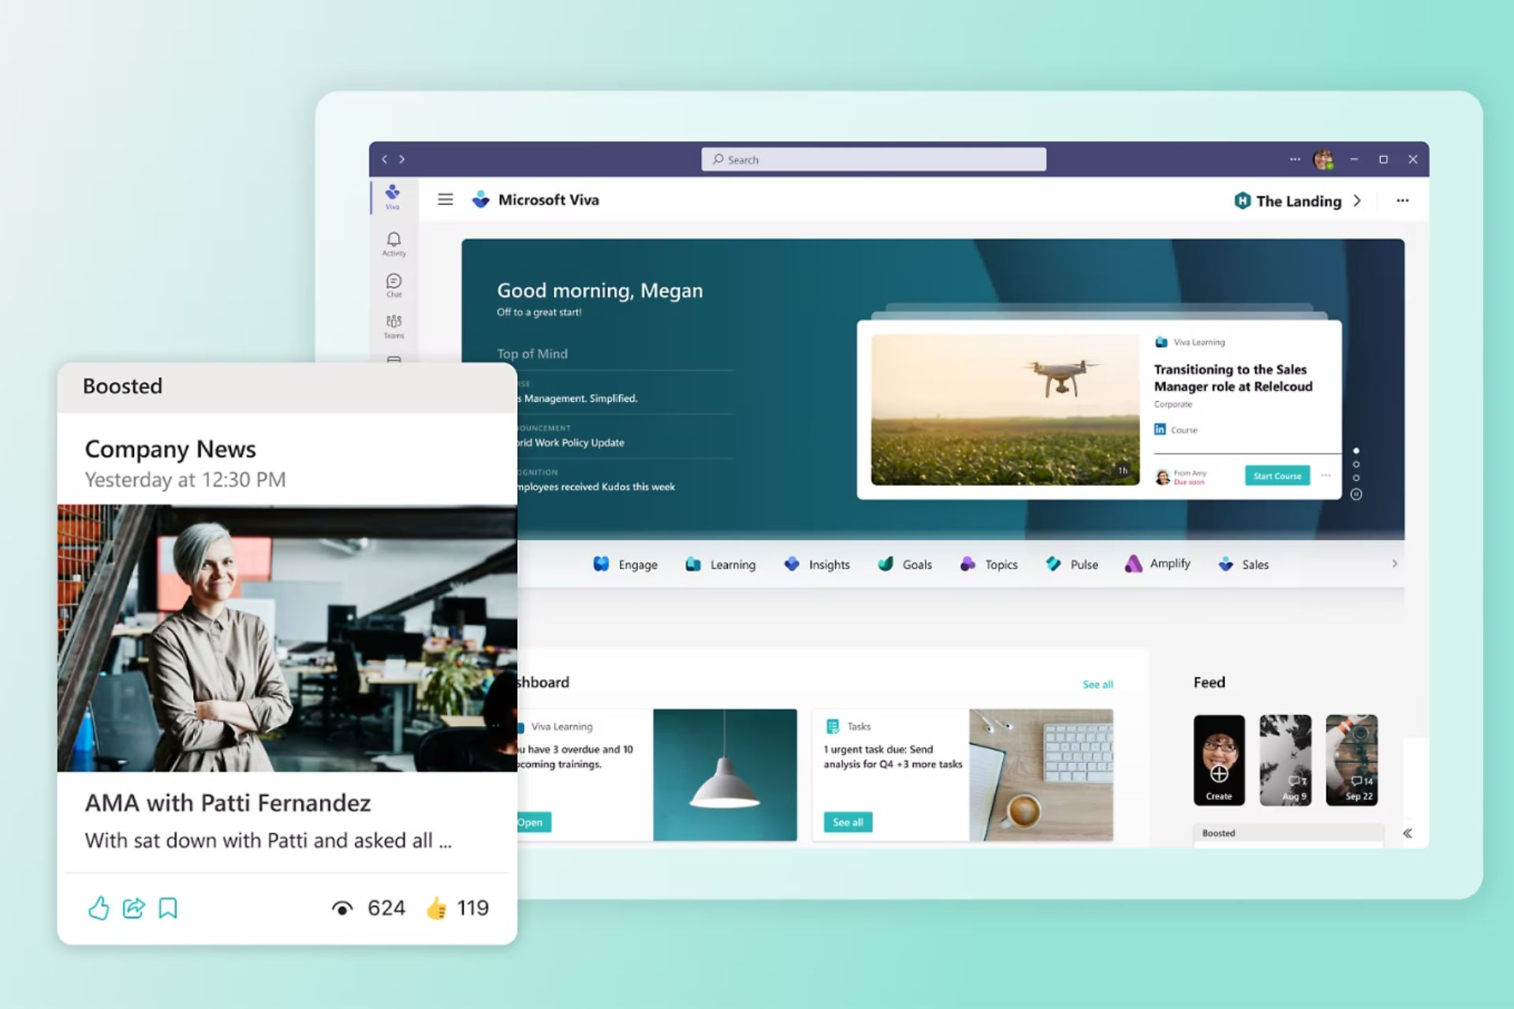Click the Microsoft Teams Activity icon
The width and height of the screenshot is (1514, 1009).
(393, 242)
